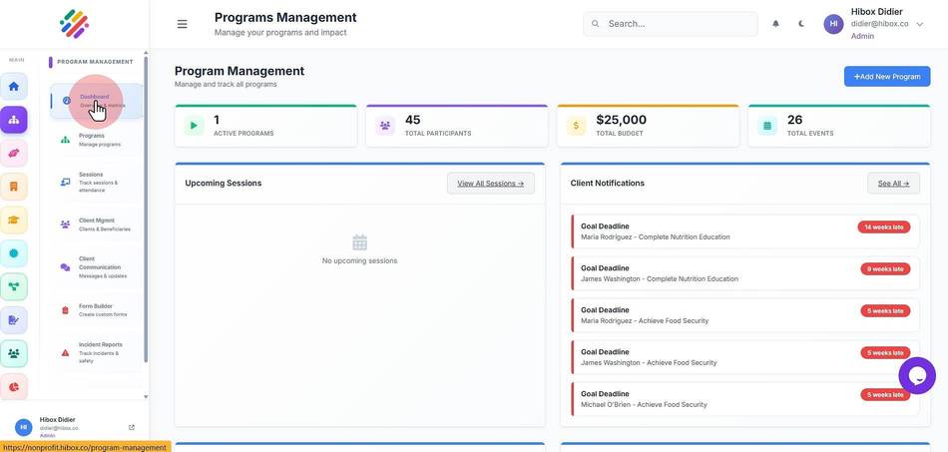Expand the Hibox Didier account dropdown

920,24
